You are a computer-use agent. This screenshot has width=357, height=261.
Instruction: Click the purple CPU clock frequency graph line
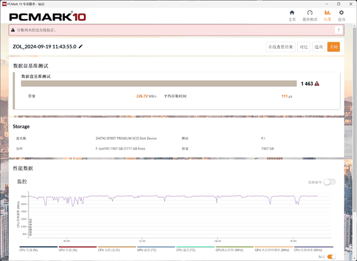coord(178,196)
